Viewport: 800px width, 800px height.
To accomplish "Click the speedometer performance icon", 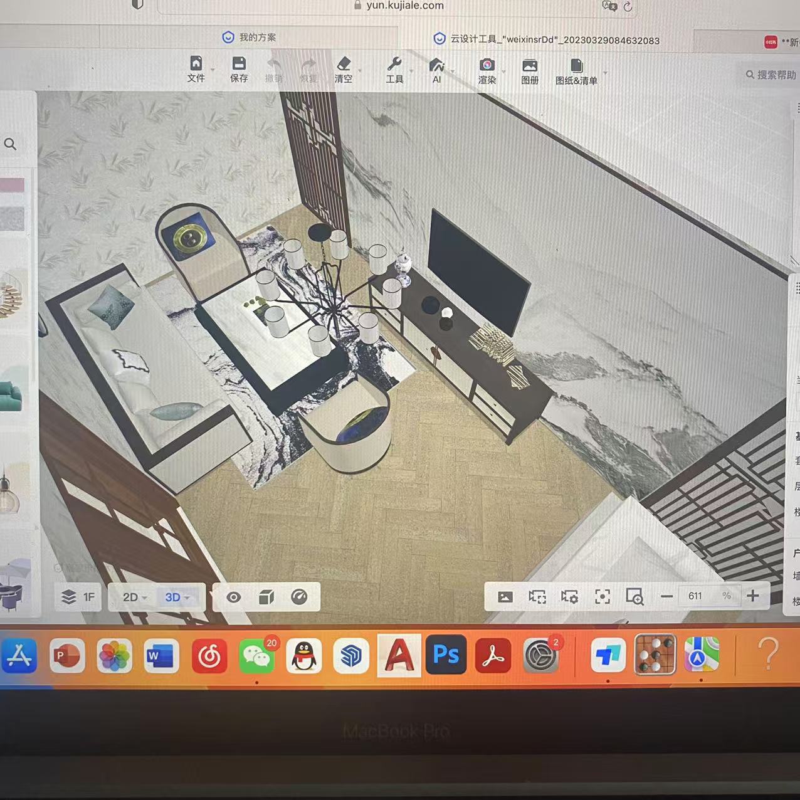I will click(x=299, y=597).
